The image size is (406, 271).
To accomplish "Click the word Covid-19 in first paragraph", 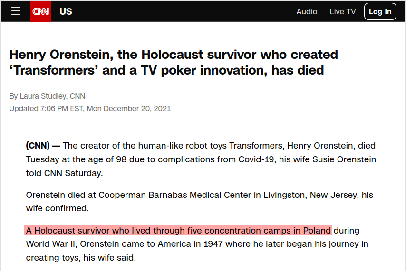I will tap(256, 159).
